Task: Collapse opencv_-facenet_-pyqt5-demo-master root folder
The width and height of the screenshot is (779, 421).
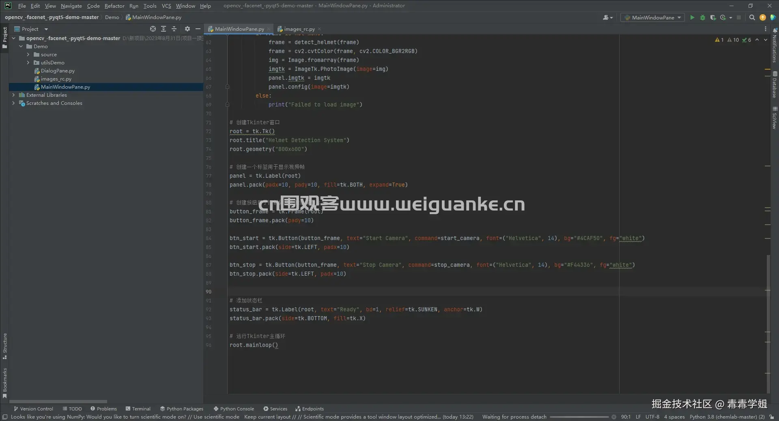Action: tap(14, 38)
